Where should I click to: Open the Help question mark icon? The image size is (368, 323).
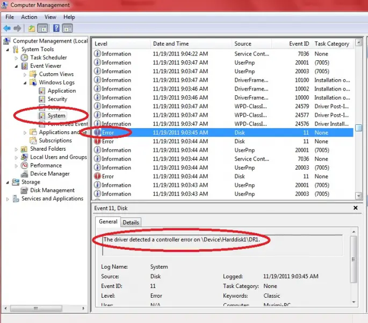click(56, 28)
